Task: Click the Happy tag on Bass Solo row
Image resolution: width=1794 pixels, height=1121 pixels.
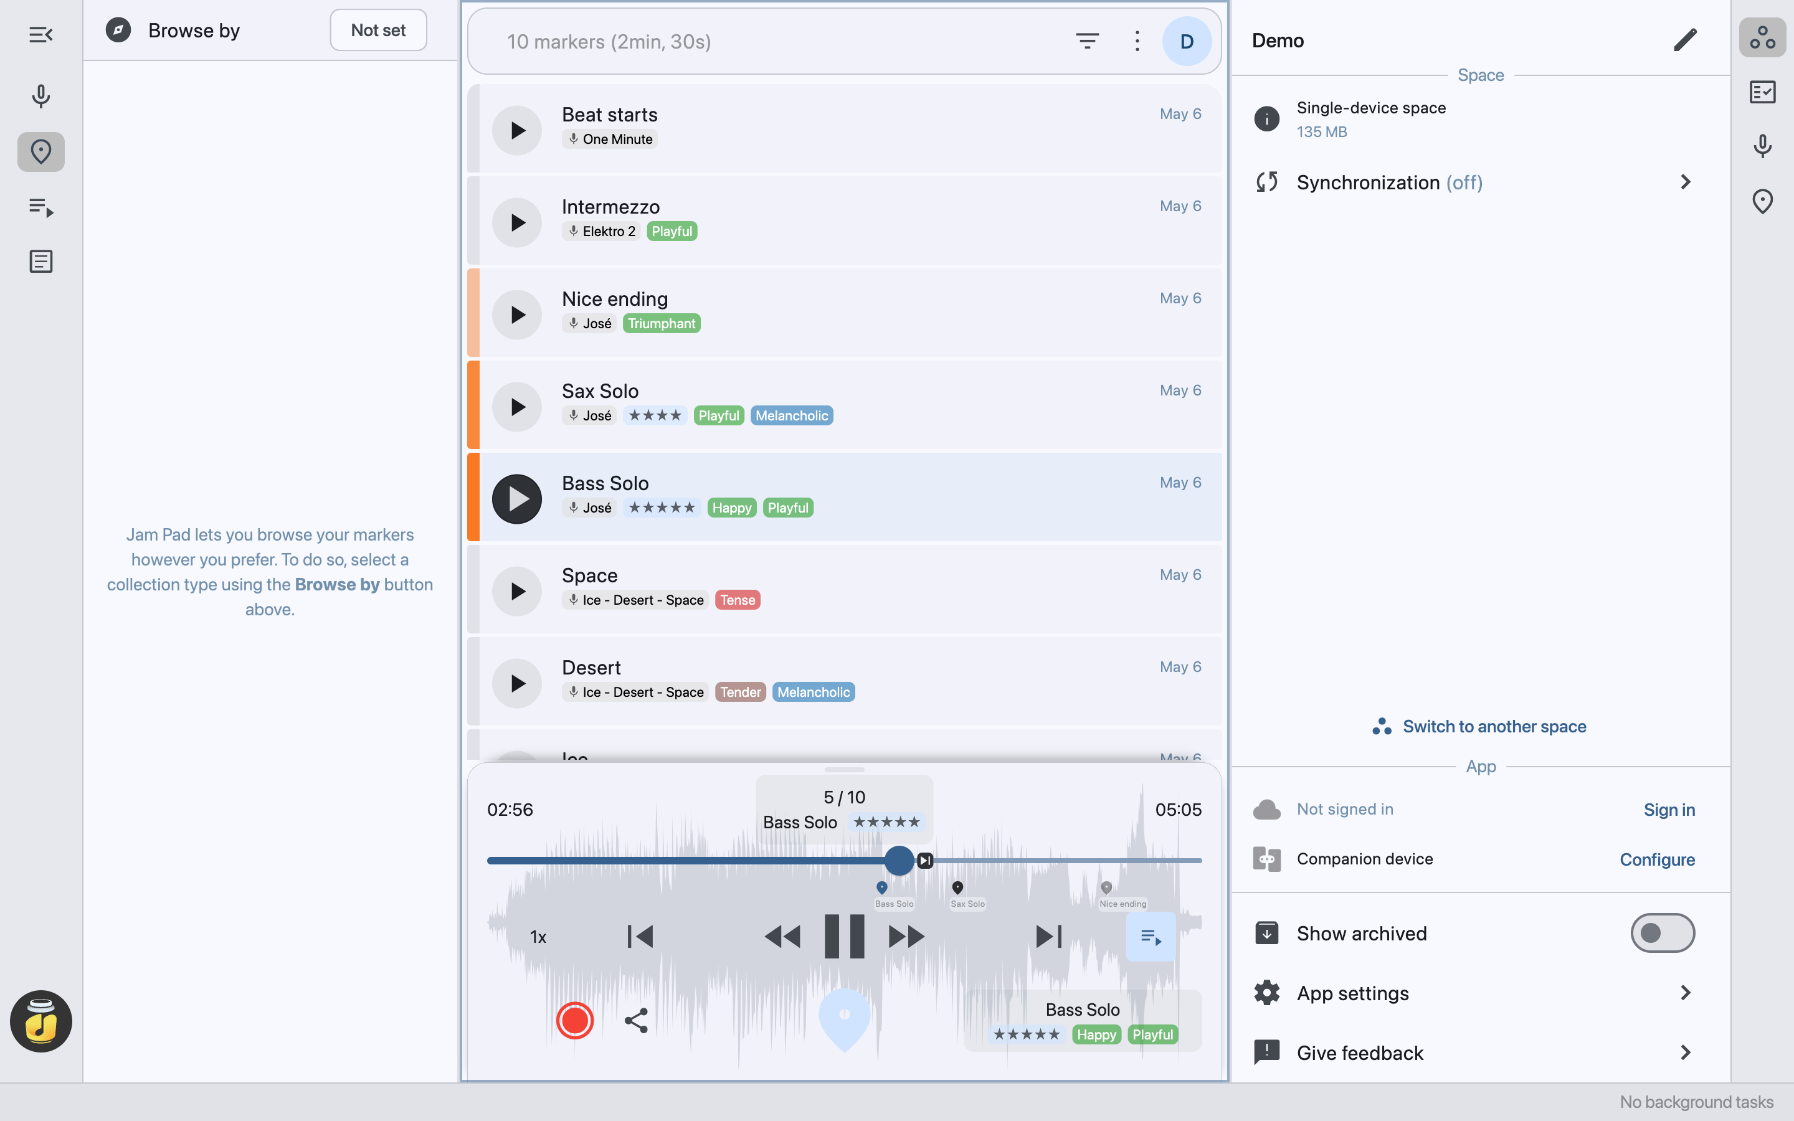Action: click(x=732, y=508)
